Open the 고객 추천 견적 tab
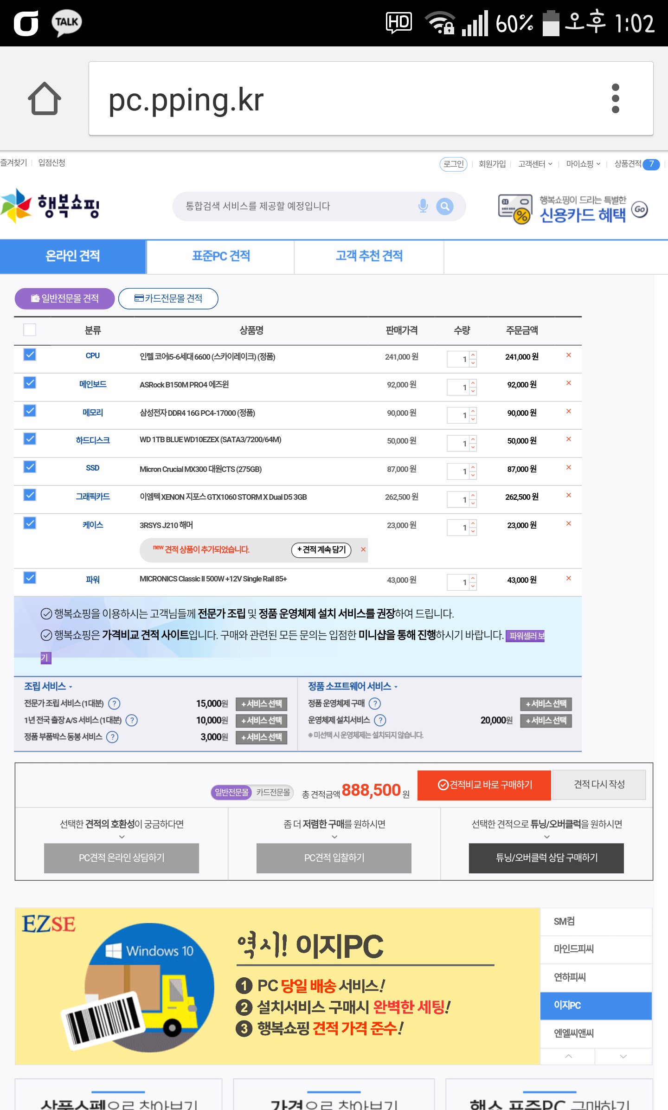This screenshot has width=668, height=1110. (369, 256)
